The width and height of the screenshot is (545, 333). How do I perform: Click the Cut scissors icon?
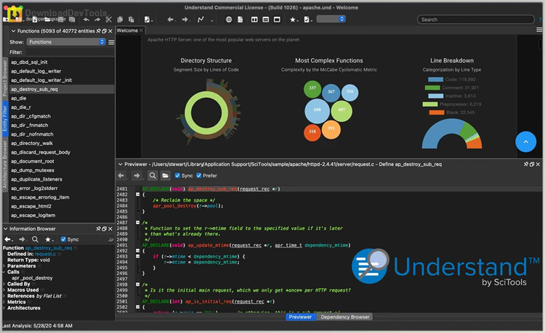pos(108,20)
